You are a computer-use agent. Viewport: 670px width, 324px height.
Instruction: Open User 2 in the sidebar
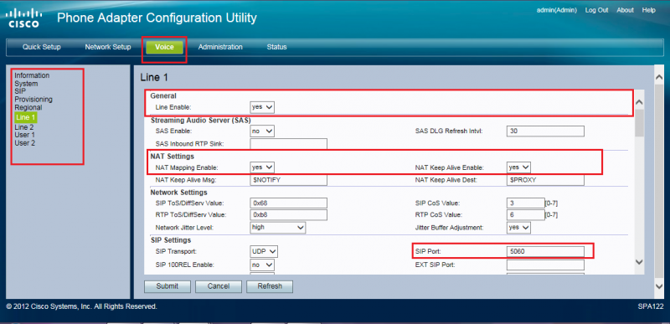pyautogui.click(x=25, y=143)
